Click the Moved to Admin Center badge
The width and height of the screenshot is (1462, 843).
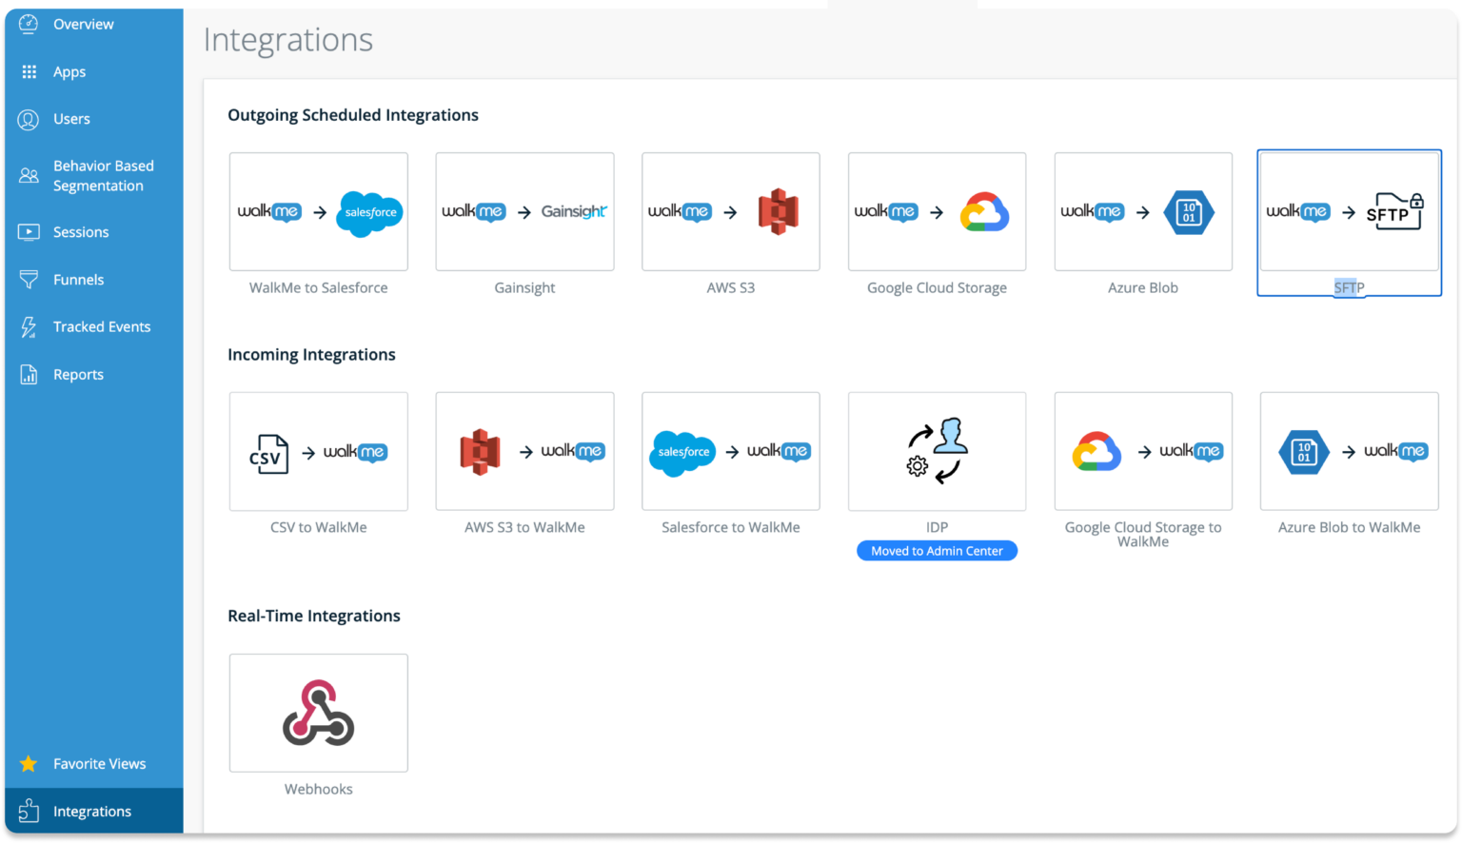coord(936,550)
